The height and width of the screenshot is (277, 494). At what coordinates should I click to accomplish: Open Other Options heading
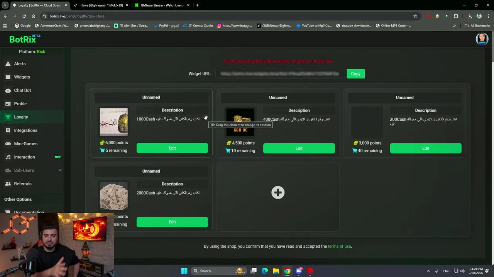click(x=18, y=199)
